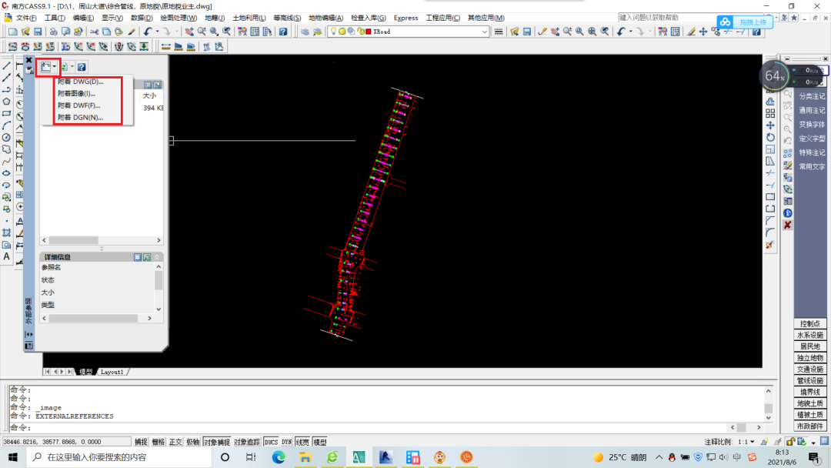Click the Rotate tool in right toolbar
This screenshot has width=831, height=468.
click(x=770, y=137)
